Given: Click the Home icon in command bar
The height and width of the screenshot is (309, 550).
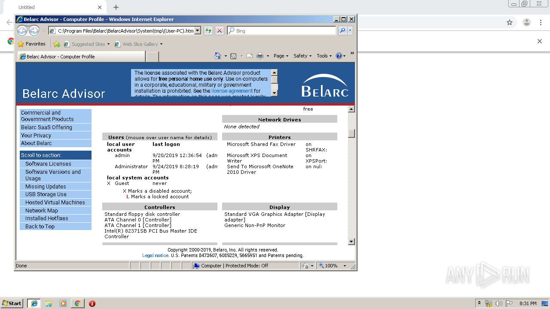Looking at the screenshot, I should 217,56.
